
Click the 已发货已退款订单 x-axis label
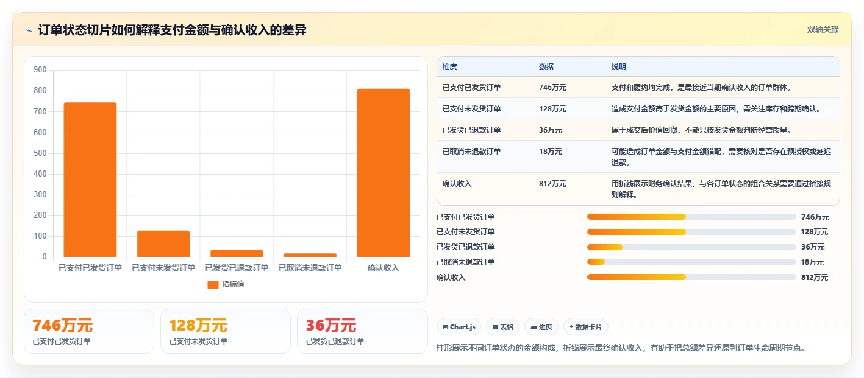237,268
